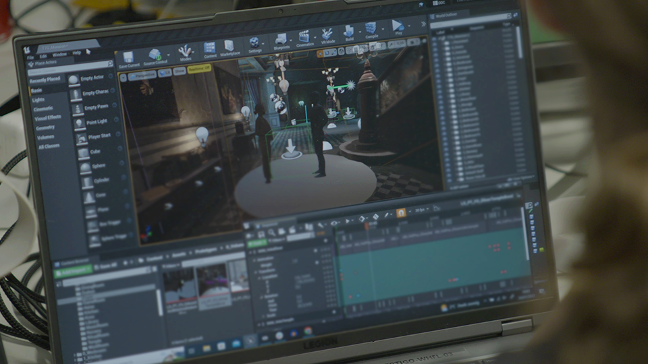Open the Help menu

[x=77, y=53]
